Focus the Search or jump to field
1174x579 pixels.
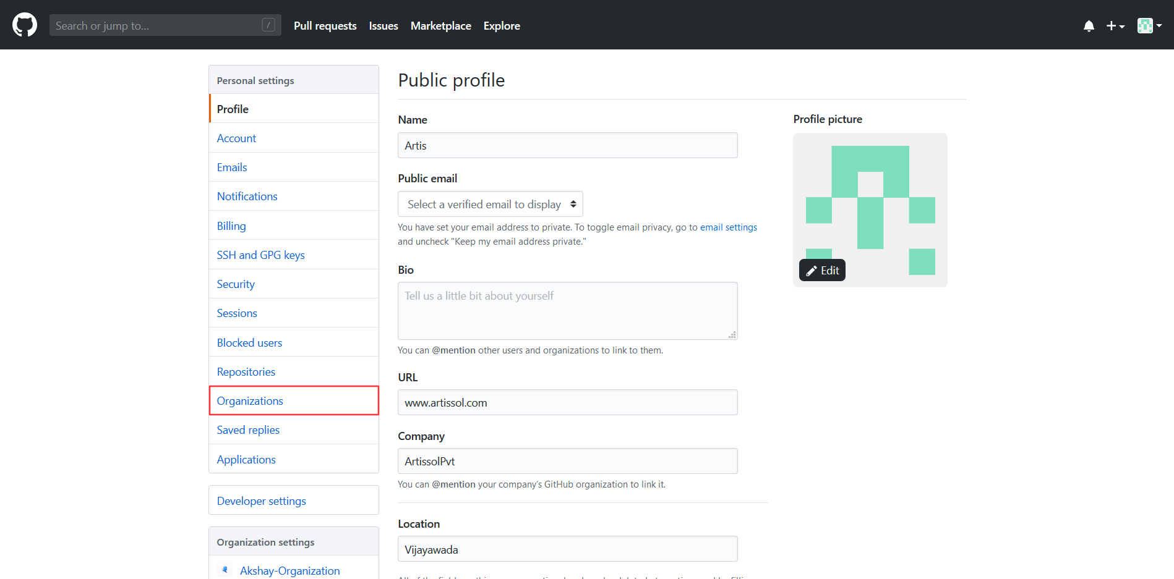[x=165, y=25]
